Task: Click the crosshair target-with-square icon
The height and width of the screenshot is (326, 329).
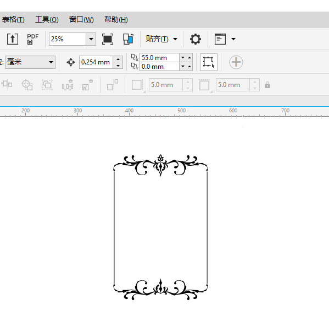Action: click(x=27, y=85)
